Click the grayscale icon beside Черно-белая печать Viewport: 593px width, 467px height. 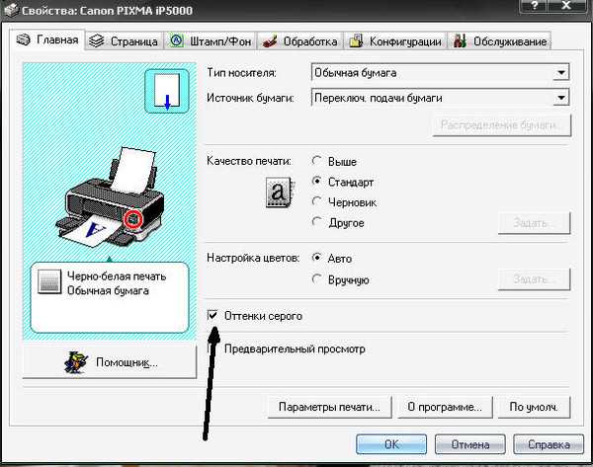pos(49,281)
